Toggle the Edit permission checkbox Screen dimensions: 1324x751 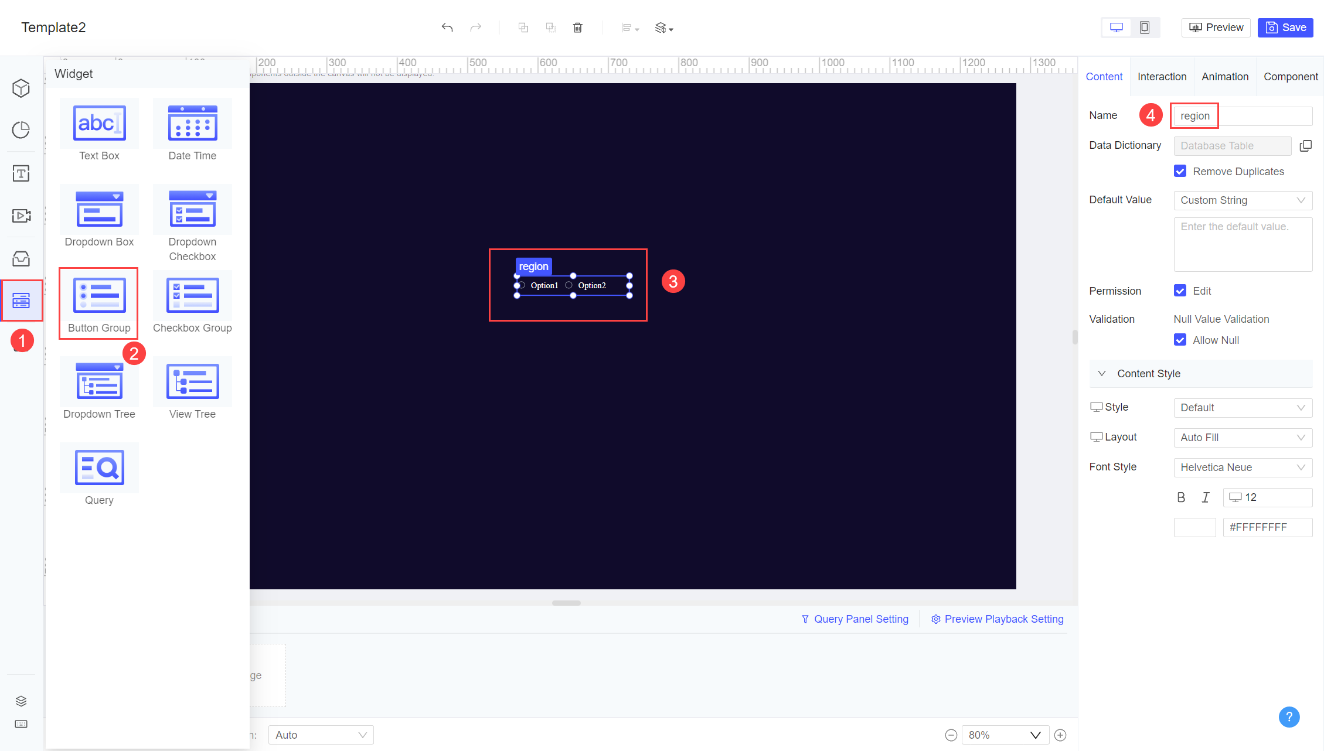click(x=1180, y=291)
